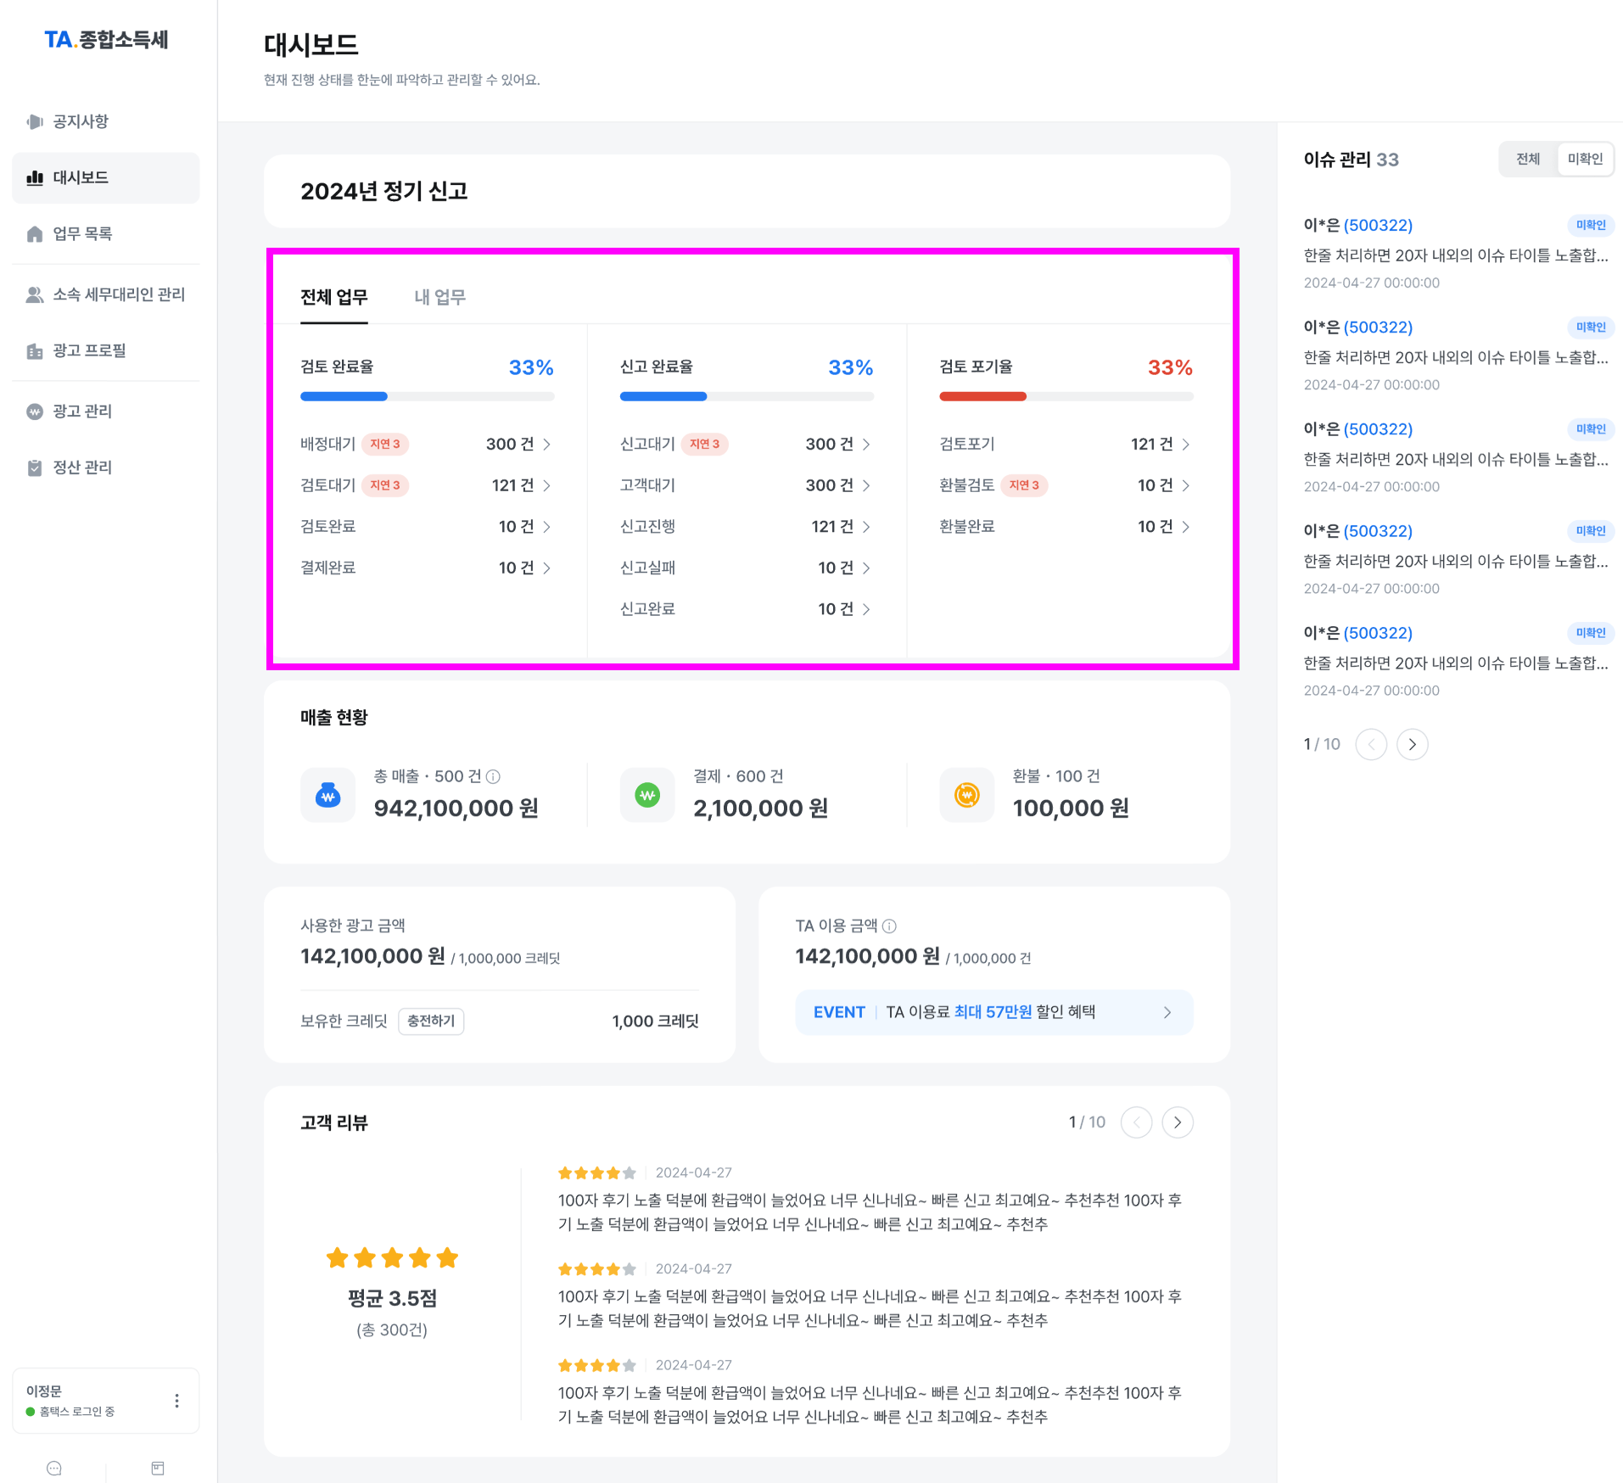
Task: Click the 정산 관리 clipboard icon
Action: 35,467
